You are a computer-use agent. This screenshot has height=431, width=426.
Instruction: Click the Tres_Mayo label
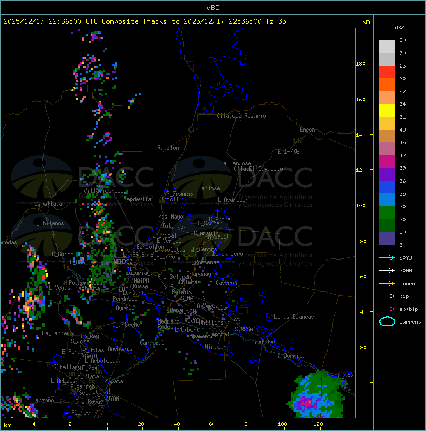(169, 217)
